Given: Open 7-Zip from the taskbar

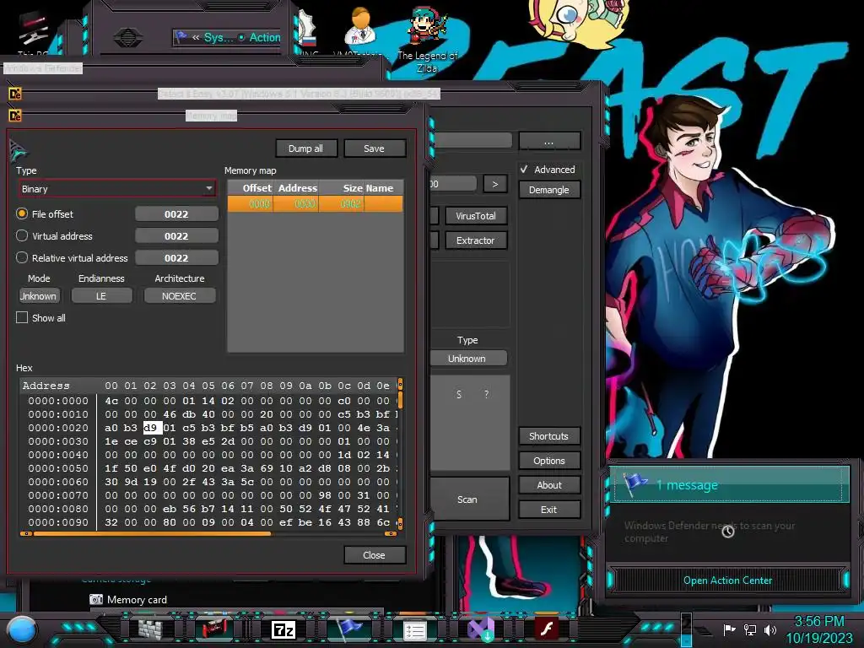Looking at the screenshot, I should (283, 629).
